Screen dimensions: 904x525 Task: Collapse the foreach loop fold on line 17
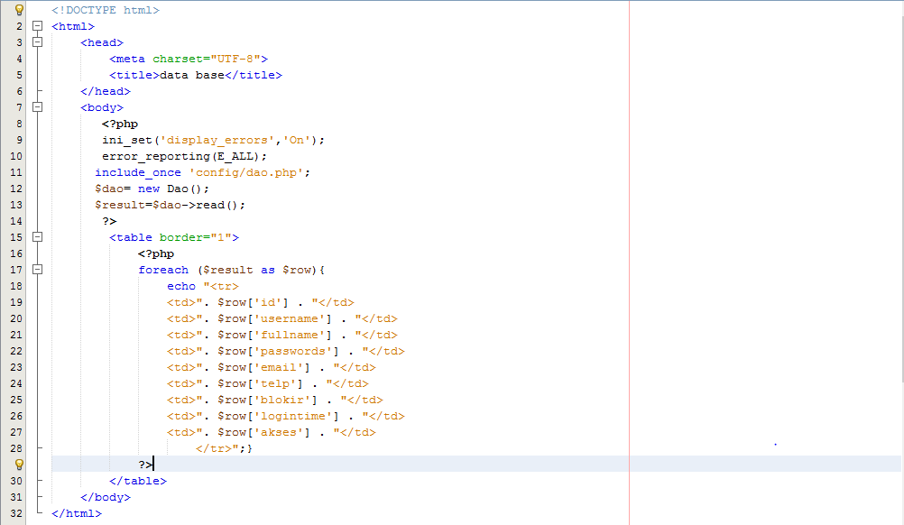(38, 270)
